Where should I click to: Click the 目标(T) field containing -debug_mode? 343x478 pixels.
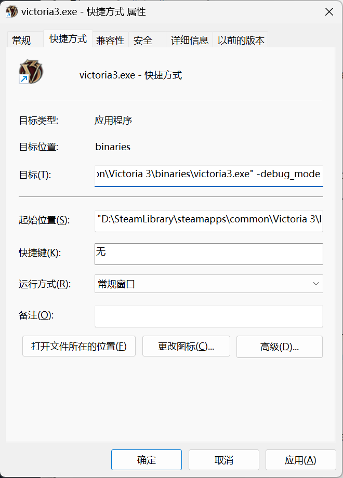(x=209, y=176)
